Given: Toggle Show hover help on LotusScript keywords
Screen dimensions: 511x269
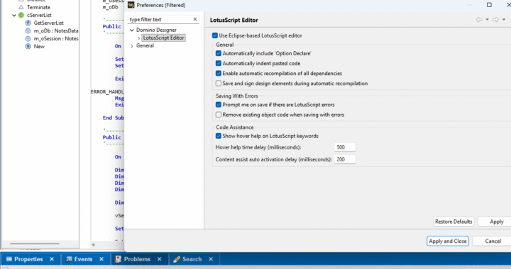Looking at the screenshot, I should pyautogui.click(x=219, y=136).
